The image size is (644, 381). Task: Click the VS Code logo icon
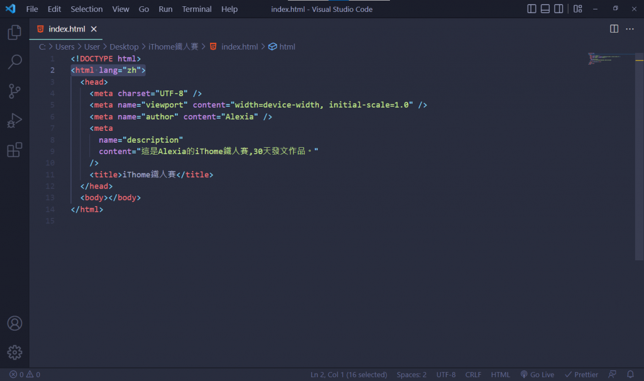tap(10, 9)
